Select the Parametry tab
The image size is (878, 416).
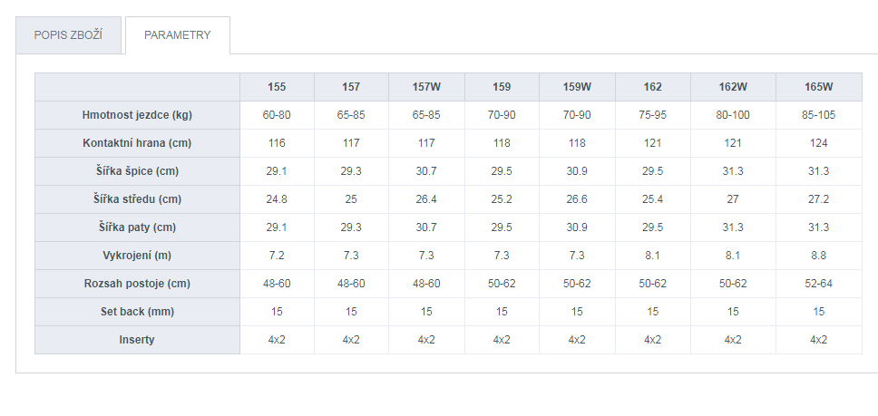click(x=178, y=35)
